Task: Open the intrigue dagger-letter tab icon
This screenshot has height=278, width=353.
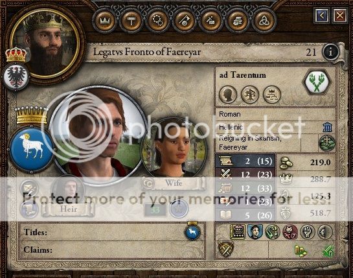Action: 211,21
